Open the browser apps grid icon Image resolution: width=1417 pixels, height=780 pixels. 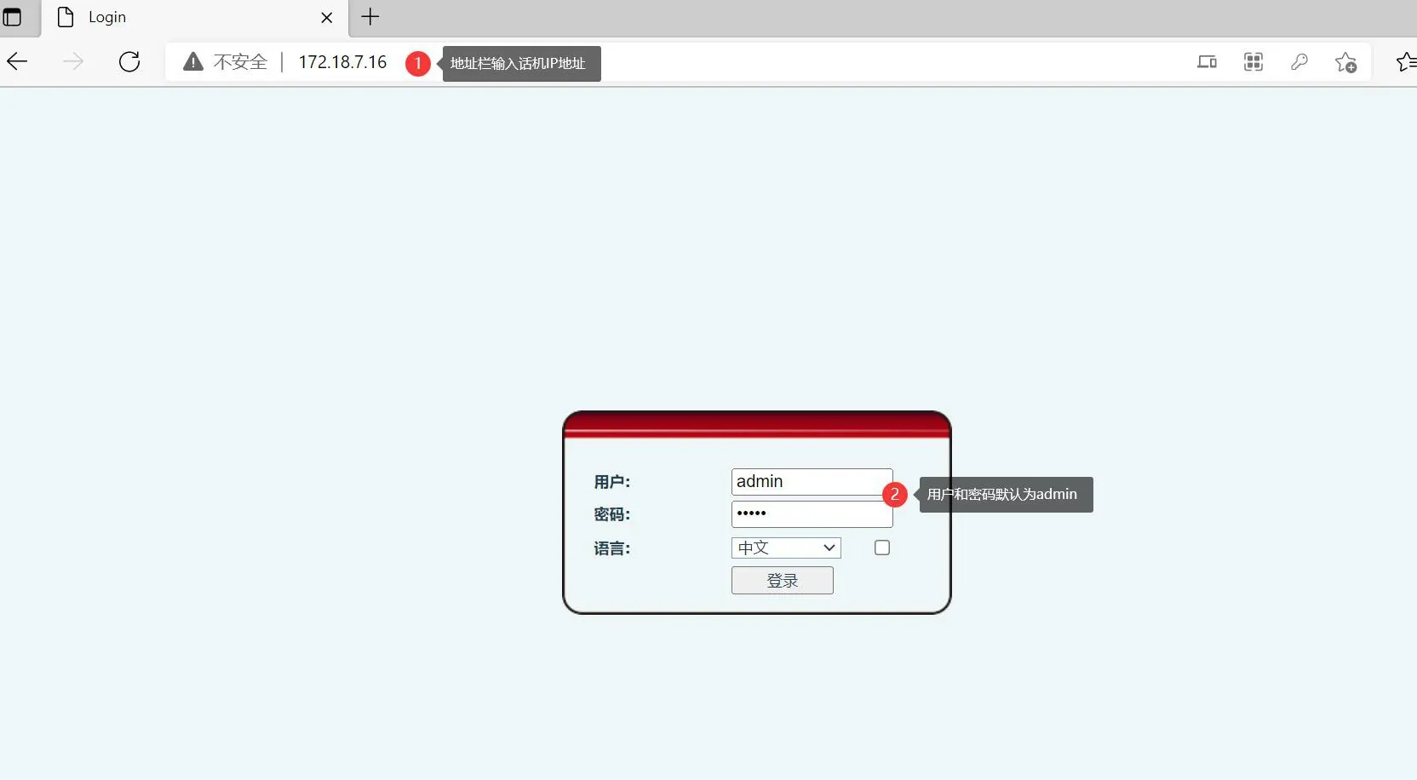pos(1253,62)
